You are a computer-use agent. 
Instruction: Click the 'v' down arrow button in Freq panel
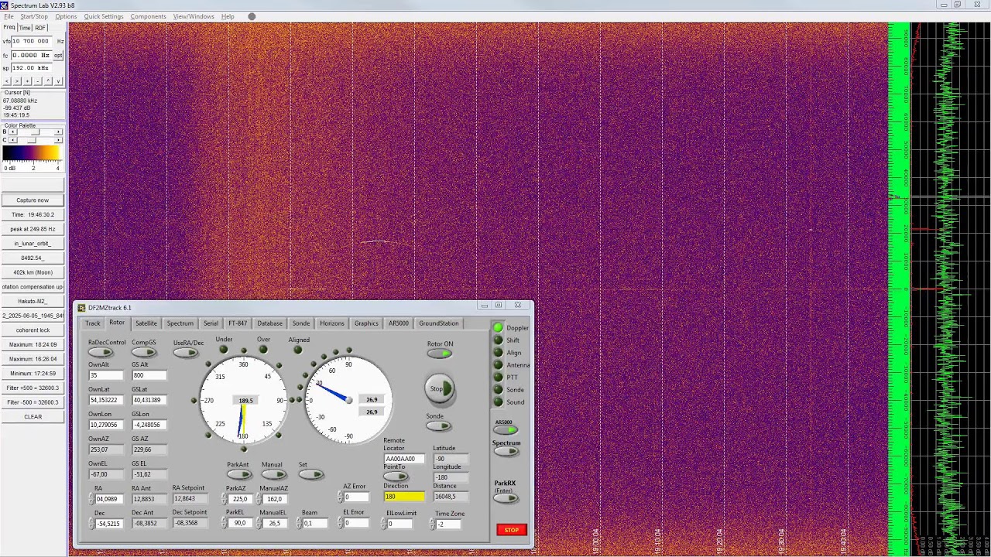coord(58,81)
